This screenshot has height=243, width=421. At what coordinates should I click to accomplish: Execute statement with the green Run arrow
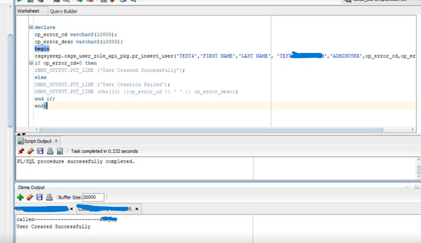click(20, 2)
